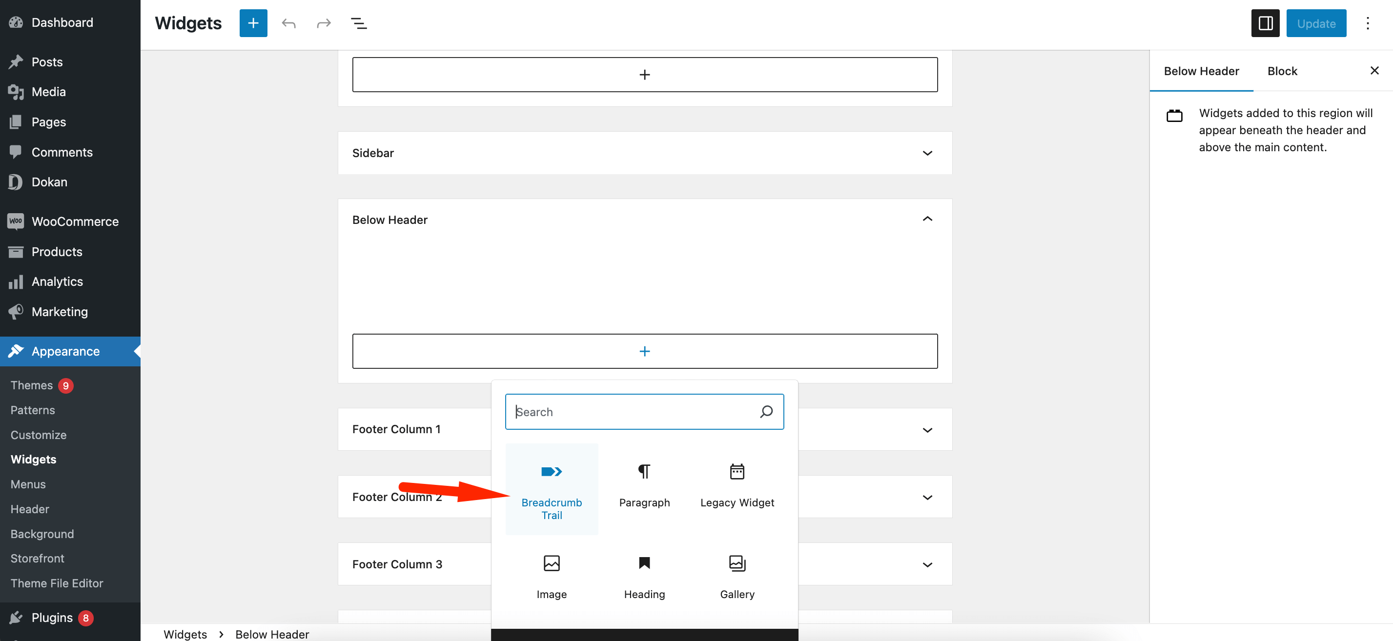
Task: Switch to the Block tab
Action: click(1282, 71)
